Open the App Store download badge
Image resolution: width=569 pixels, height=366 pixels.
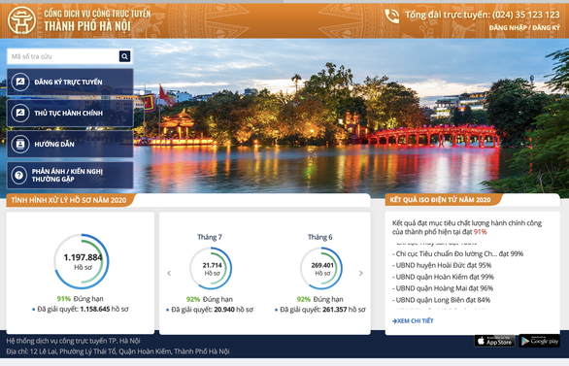point(494,341)
